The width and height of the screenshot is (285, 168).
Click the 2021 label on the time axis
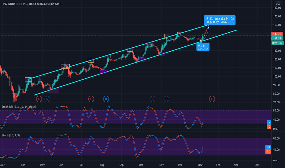pos(201,165)
